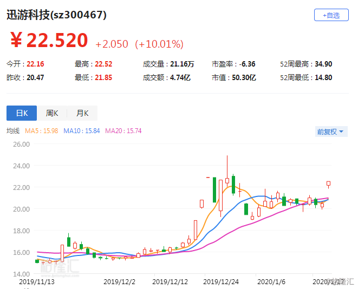Click the 20.00 y-axis label
The height and width of the screenshot is (289, 358).
[x=21, y=209]
